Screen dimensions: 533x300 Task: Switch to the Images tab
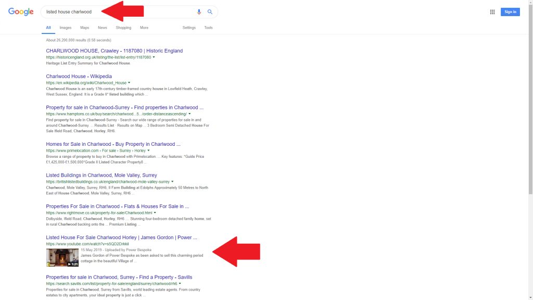coord(65,28)
